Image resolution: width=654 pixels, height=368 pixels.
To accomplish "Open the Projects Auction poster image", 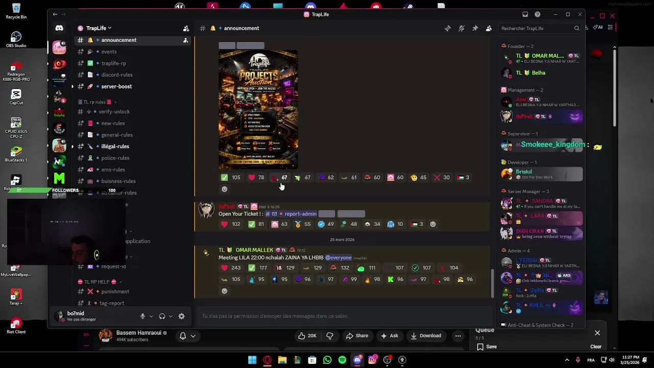I will [258, 109].
